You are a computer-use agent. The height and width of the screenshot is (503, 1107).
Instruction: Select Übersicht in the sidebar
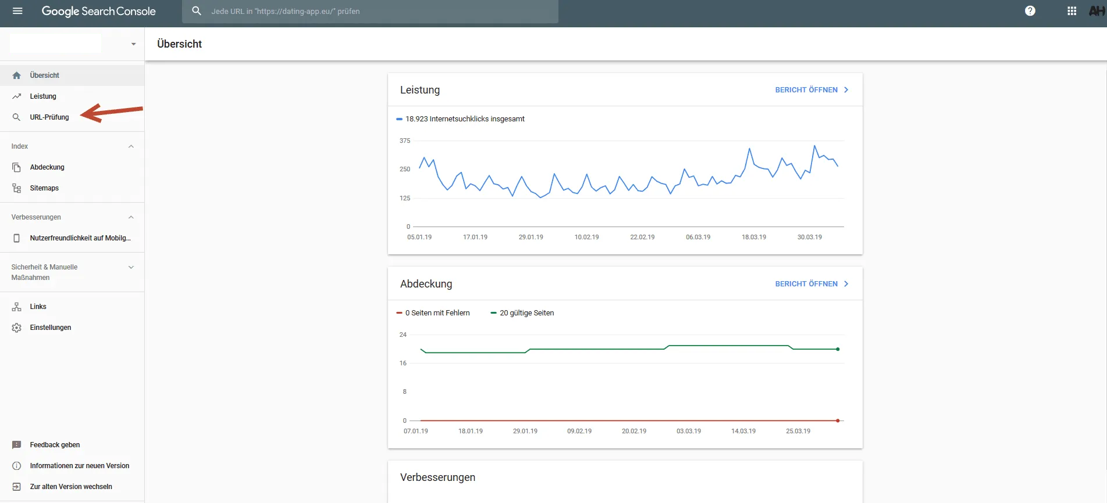click(72, 76)
